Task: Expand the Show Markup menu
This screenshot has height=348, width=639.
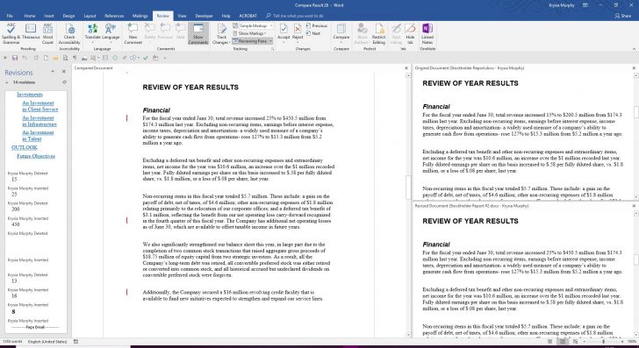Action: point(250,33)
